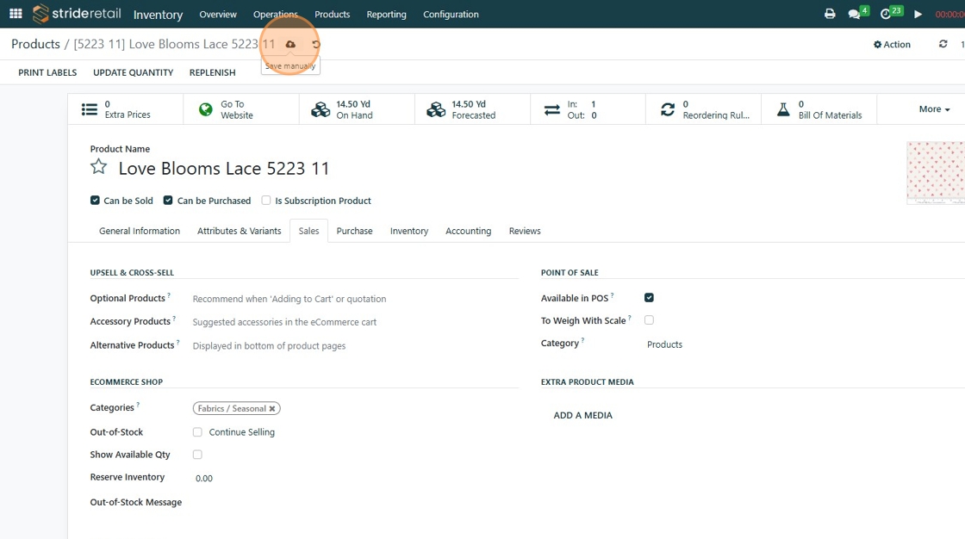The image size is (965, 539).
Task: Discard changes with the undo icon
Action: click(315, 44)
